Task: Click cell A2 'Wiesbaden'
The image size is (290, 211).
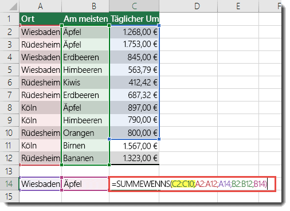Action: click(40, 32)
